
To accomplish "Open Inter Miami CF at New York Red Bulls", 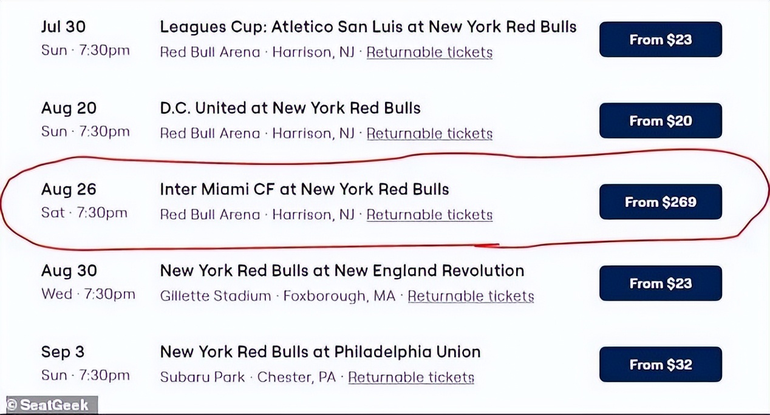I will point(304,189).
